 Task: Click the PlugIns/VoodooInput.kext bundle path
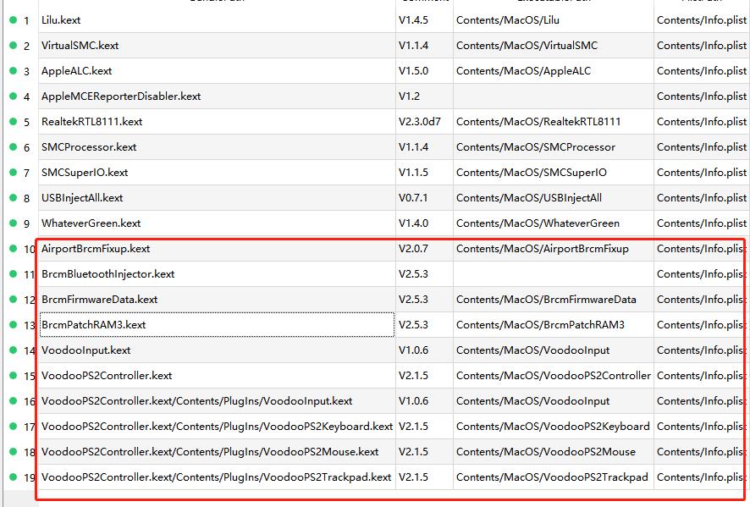pyautogui.click(x=217, y=400)
